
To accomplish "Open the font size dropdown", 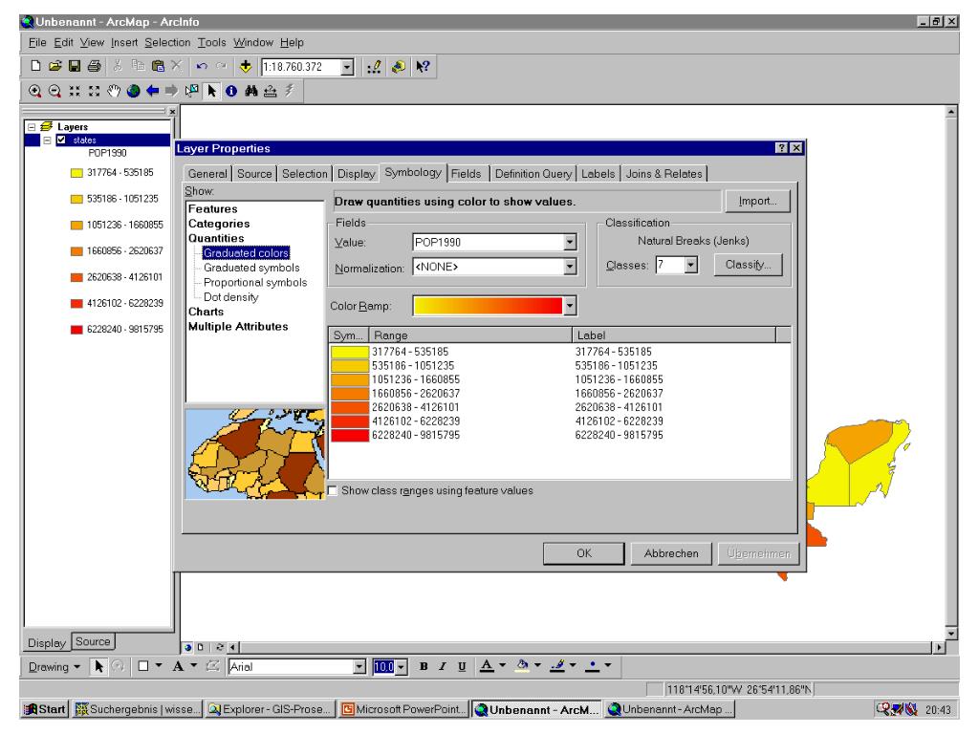I will pyautogui.click(x=401, y=667).
